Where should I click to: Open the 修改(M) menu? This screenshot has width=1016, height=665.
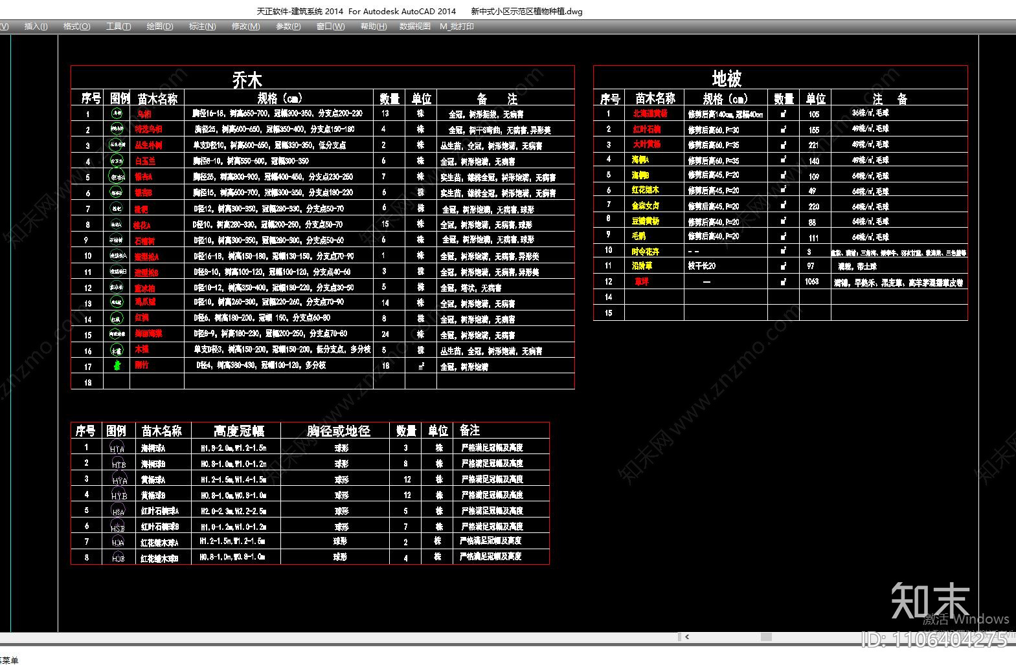(245, 27)
